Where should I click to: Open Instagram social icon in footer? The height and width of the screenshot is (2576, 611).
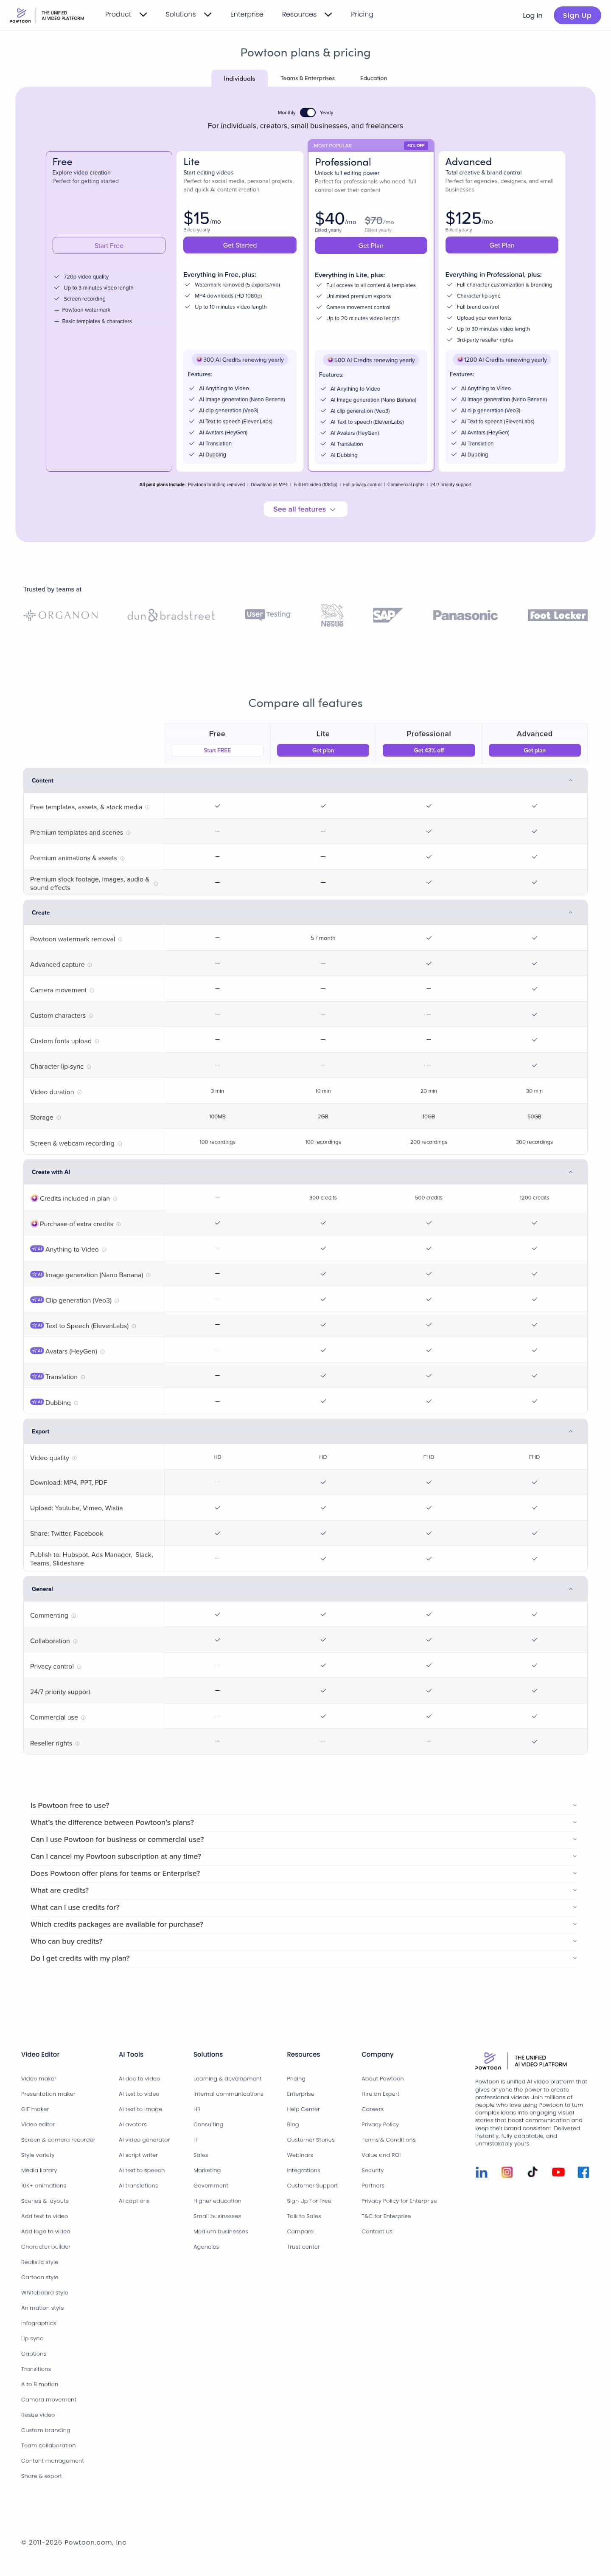[x=507, y=2172]
